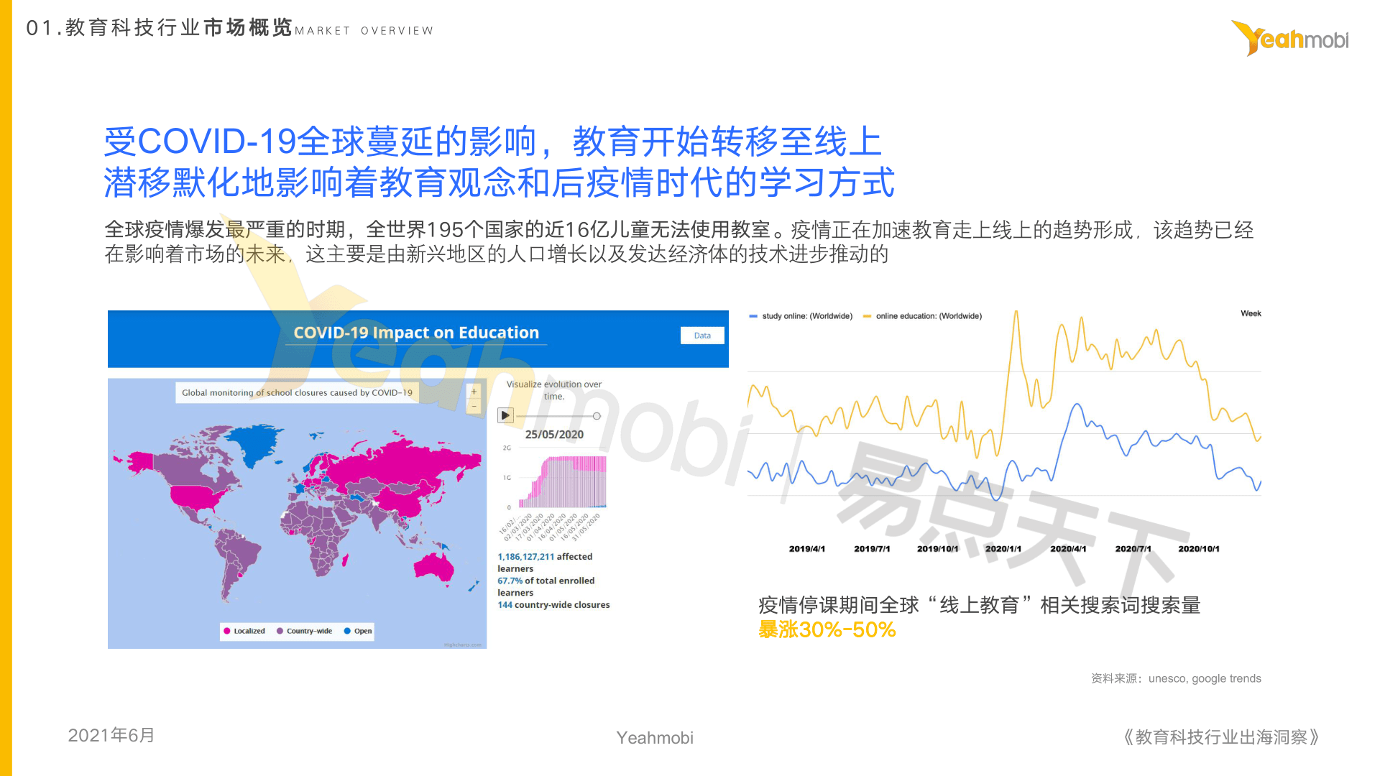Click the timeline slider handle

click(x=597, y=416)
